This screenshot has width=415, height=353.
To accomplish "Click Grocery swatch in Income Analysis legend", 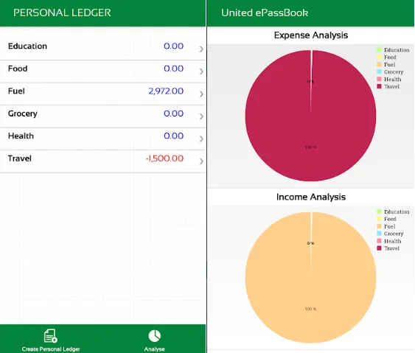I will 379,234.
